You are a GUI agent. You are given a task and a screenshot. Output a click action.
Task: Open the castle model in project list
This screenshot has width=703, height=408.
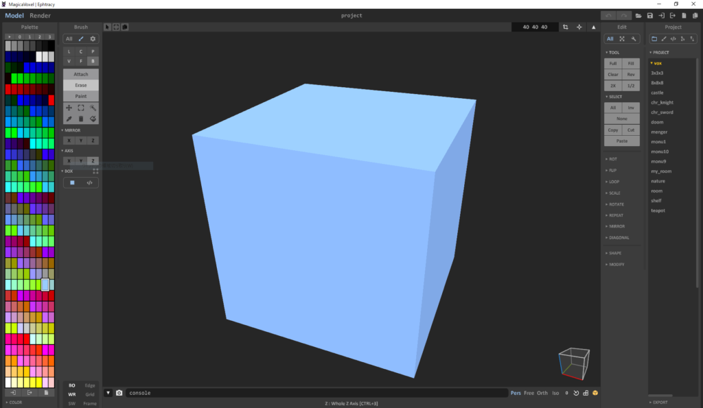[657, 93]
